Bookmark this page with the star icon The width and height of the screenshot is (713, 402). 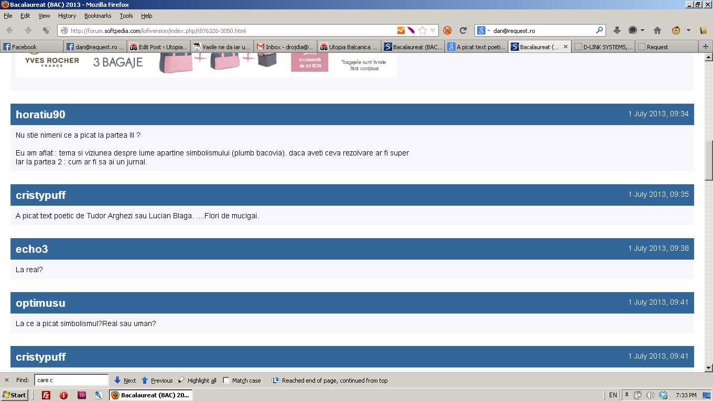click(423, 30)
